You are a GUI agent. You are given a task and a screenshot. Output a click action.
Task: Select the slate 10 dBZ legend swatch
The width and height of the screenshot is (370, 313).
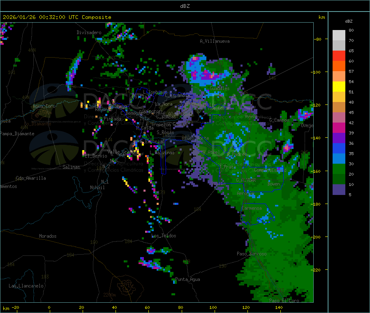tap(339, 190)
